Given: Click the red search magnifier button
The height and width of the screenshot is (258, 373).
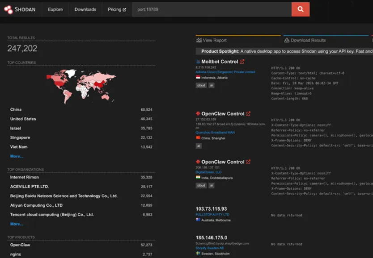Looking at the screenshot, I should point(301,9).
